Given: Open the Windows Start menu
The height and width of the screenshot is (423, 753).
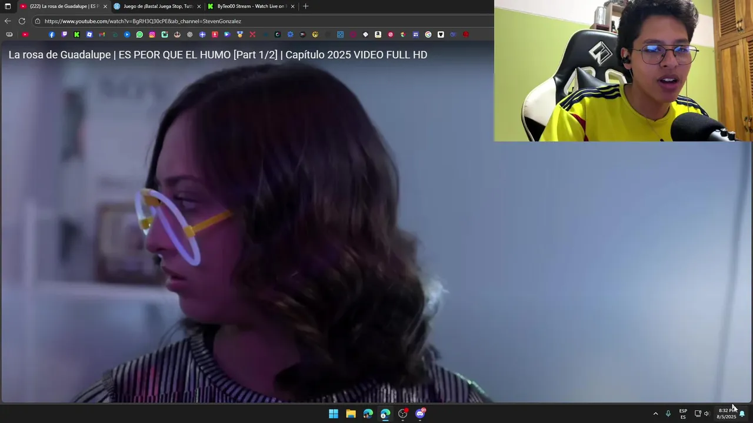Looking at the screenshot, I should (334, 414).
